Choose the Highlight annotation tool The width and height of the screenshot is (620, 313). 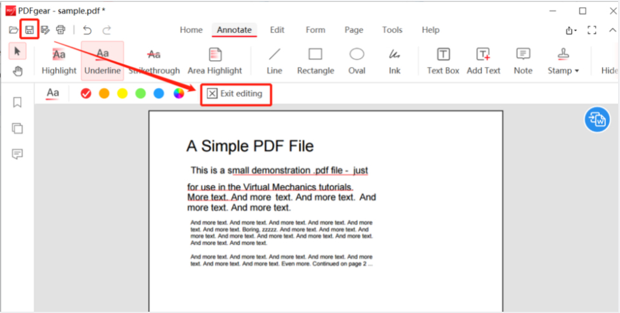59,61
